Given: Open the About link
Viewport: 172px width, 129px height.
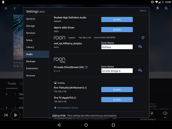Looking at the screenshot, I should coord(143,11).
